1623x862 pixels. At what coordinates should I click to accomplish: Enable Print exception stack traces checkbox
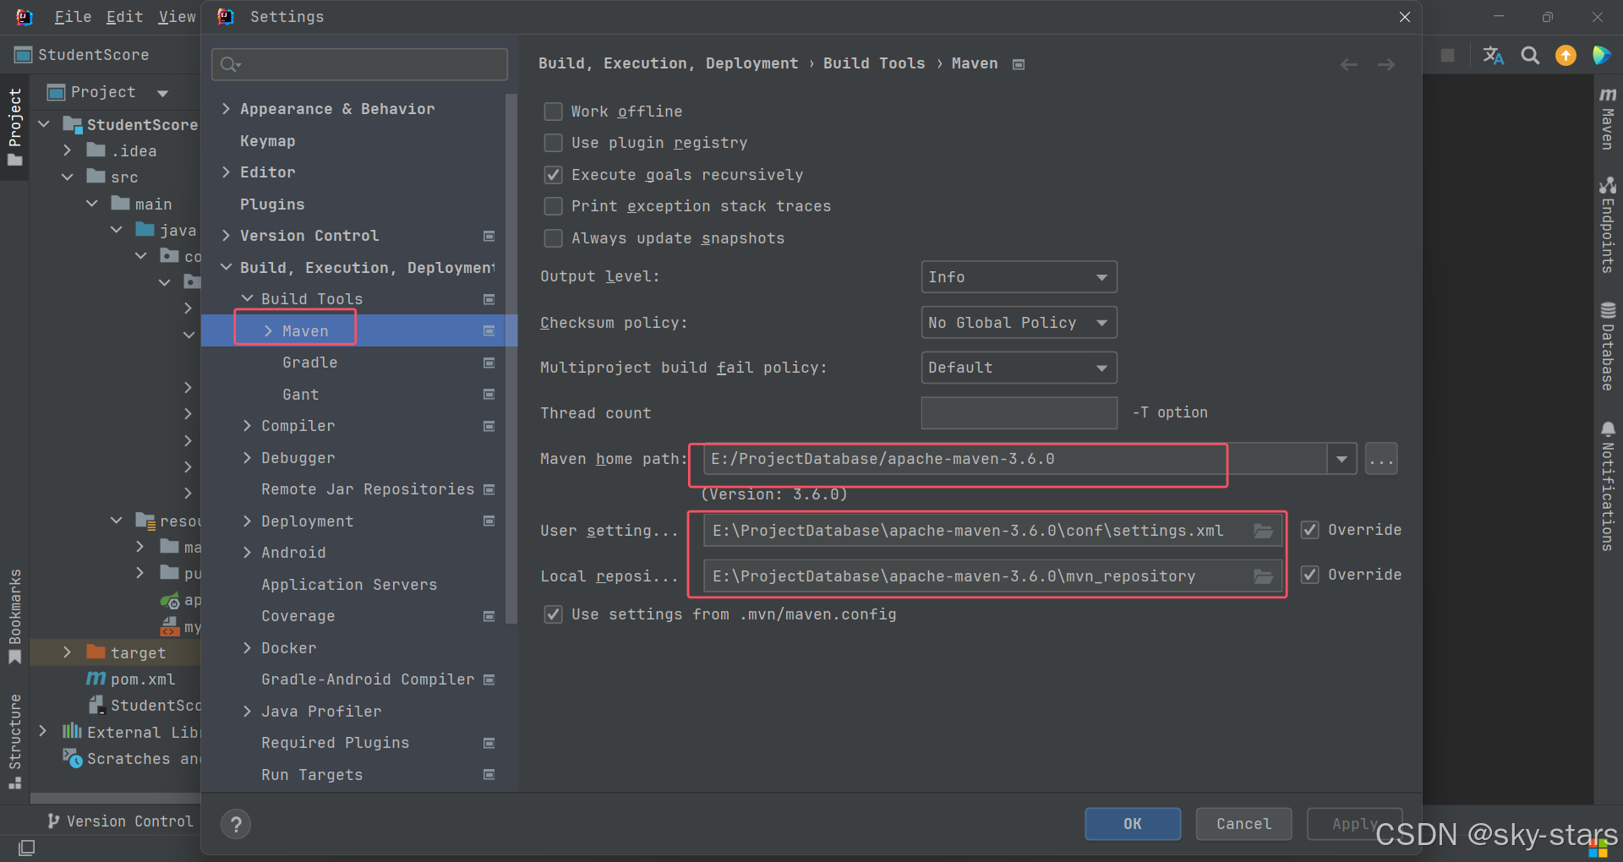click(x=553, y=206)
